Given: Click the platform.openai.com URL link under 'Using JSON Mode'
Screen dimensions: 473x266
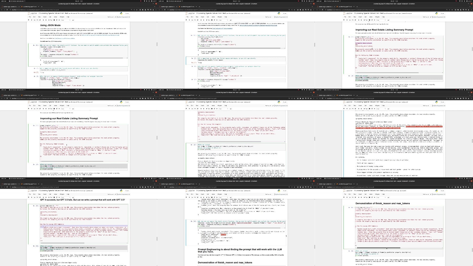Looking at the screenshot, I should [100, 35].
